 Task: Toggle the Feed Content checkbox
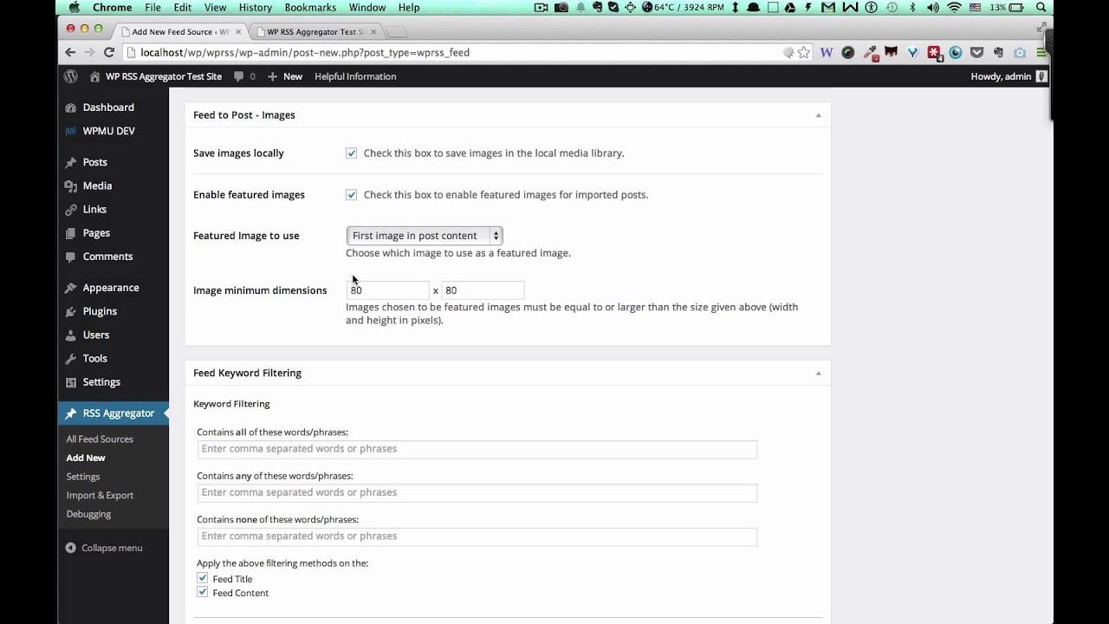(x=202, y=592)
